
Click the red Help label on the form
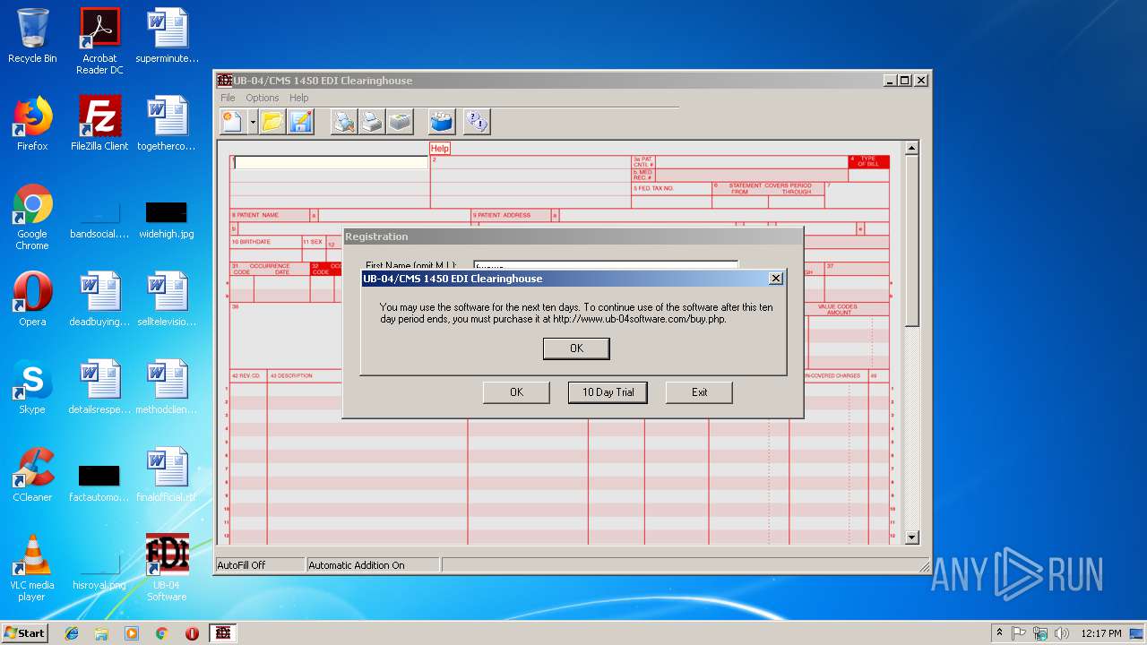tap(440, 148)
